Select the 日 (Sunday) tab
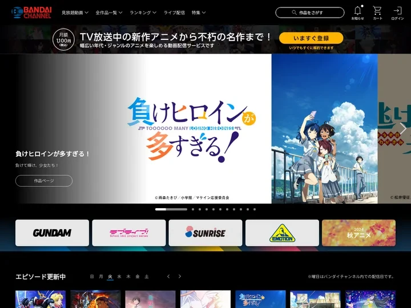The height and width of the screenshot is (308, 411). click(92, 277)
